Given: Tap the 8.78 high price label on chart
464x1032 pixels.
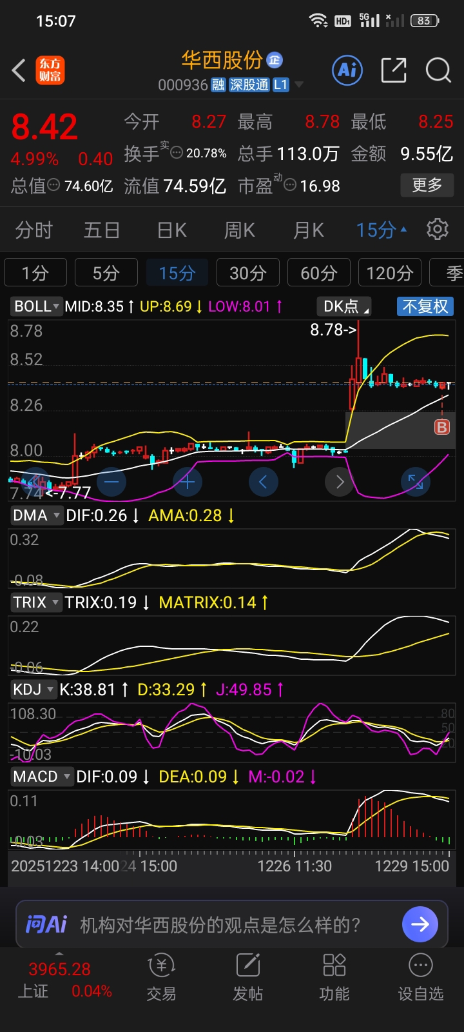Looking at the screenshot, I should coord(333,330).
